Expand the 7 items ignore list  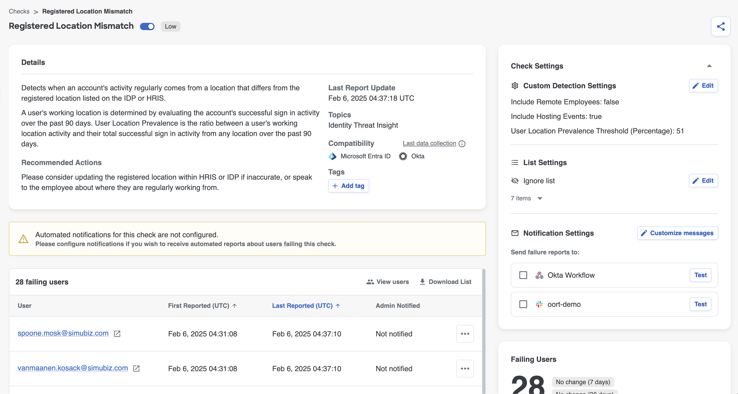(539, 199)
